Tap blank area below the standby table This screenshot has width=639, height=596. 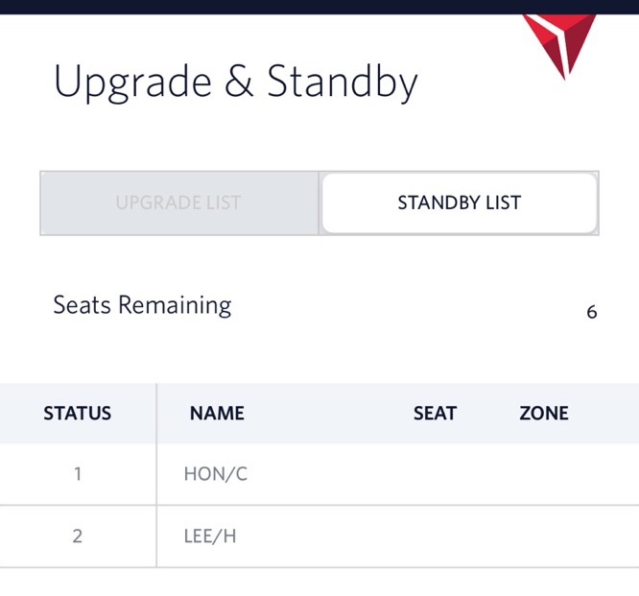[x=319, y=583]
